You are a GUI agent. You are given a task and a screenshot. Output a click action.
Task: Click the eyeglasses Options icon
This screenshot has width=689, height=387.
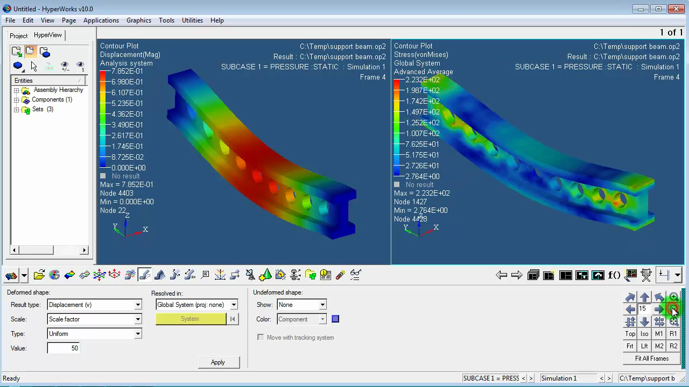[x=355, y=275]
